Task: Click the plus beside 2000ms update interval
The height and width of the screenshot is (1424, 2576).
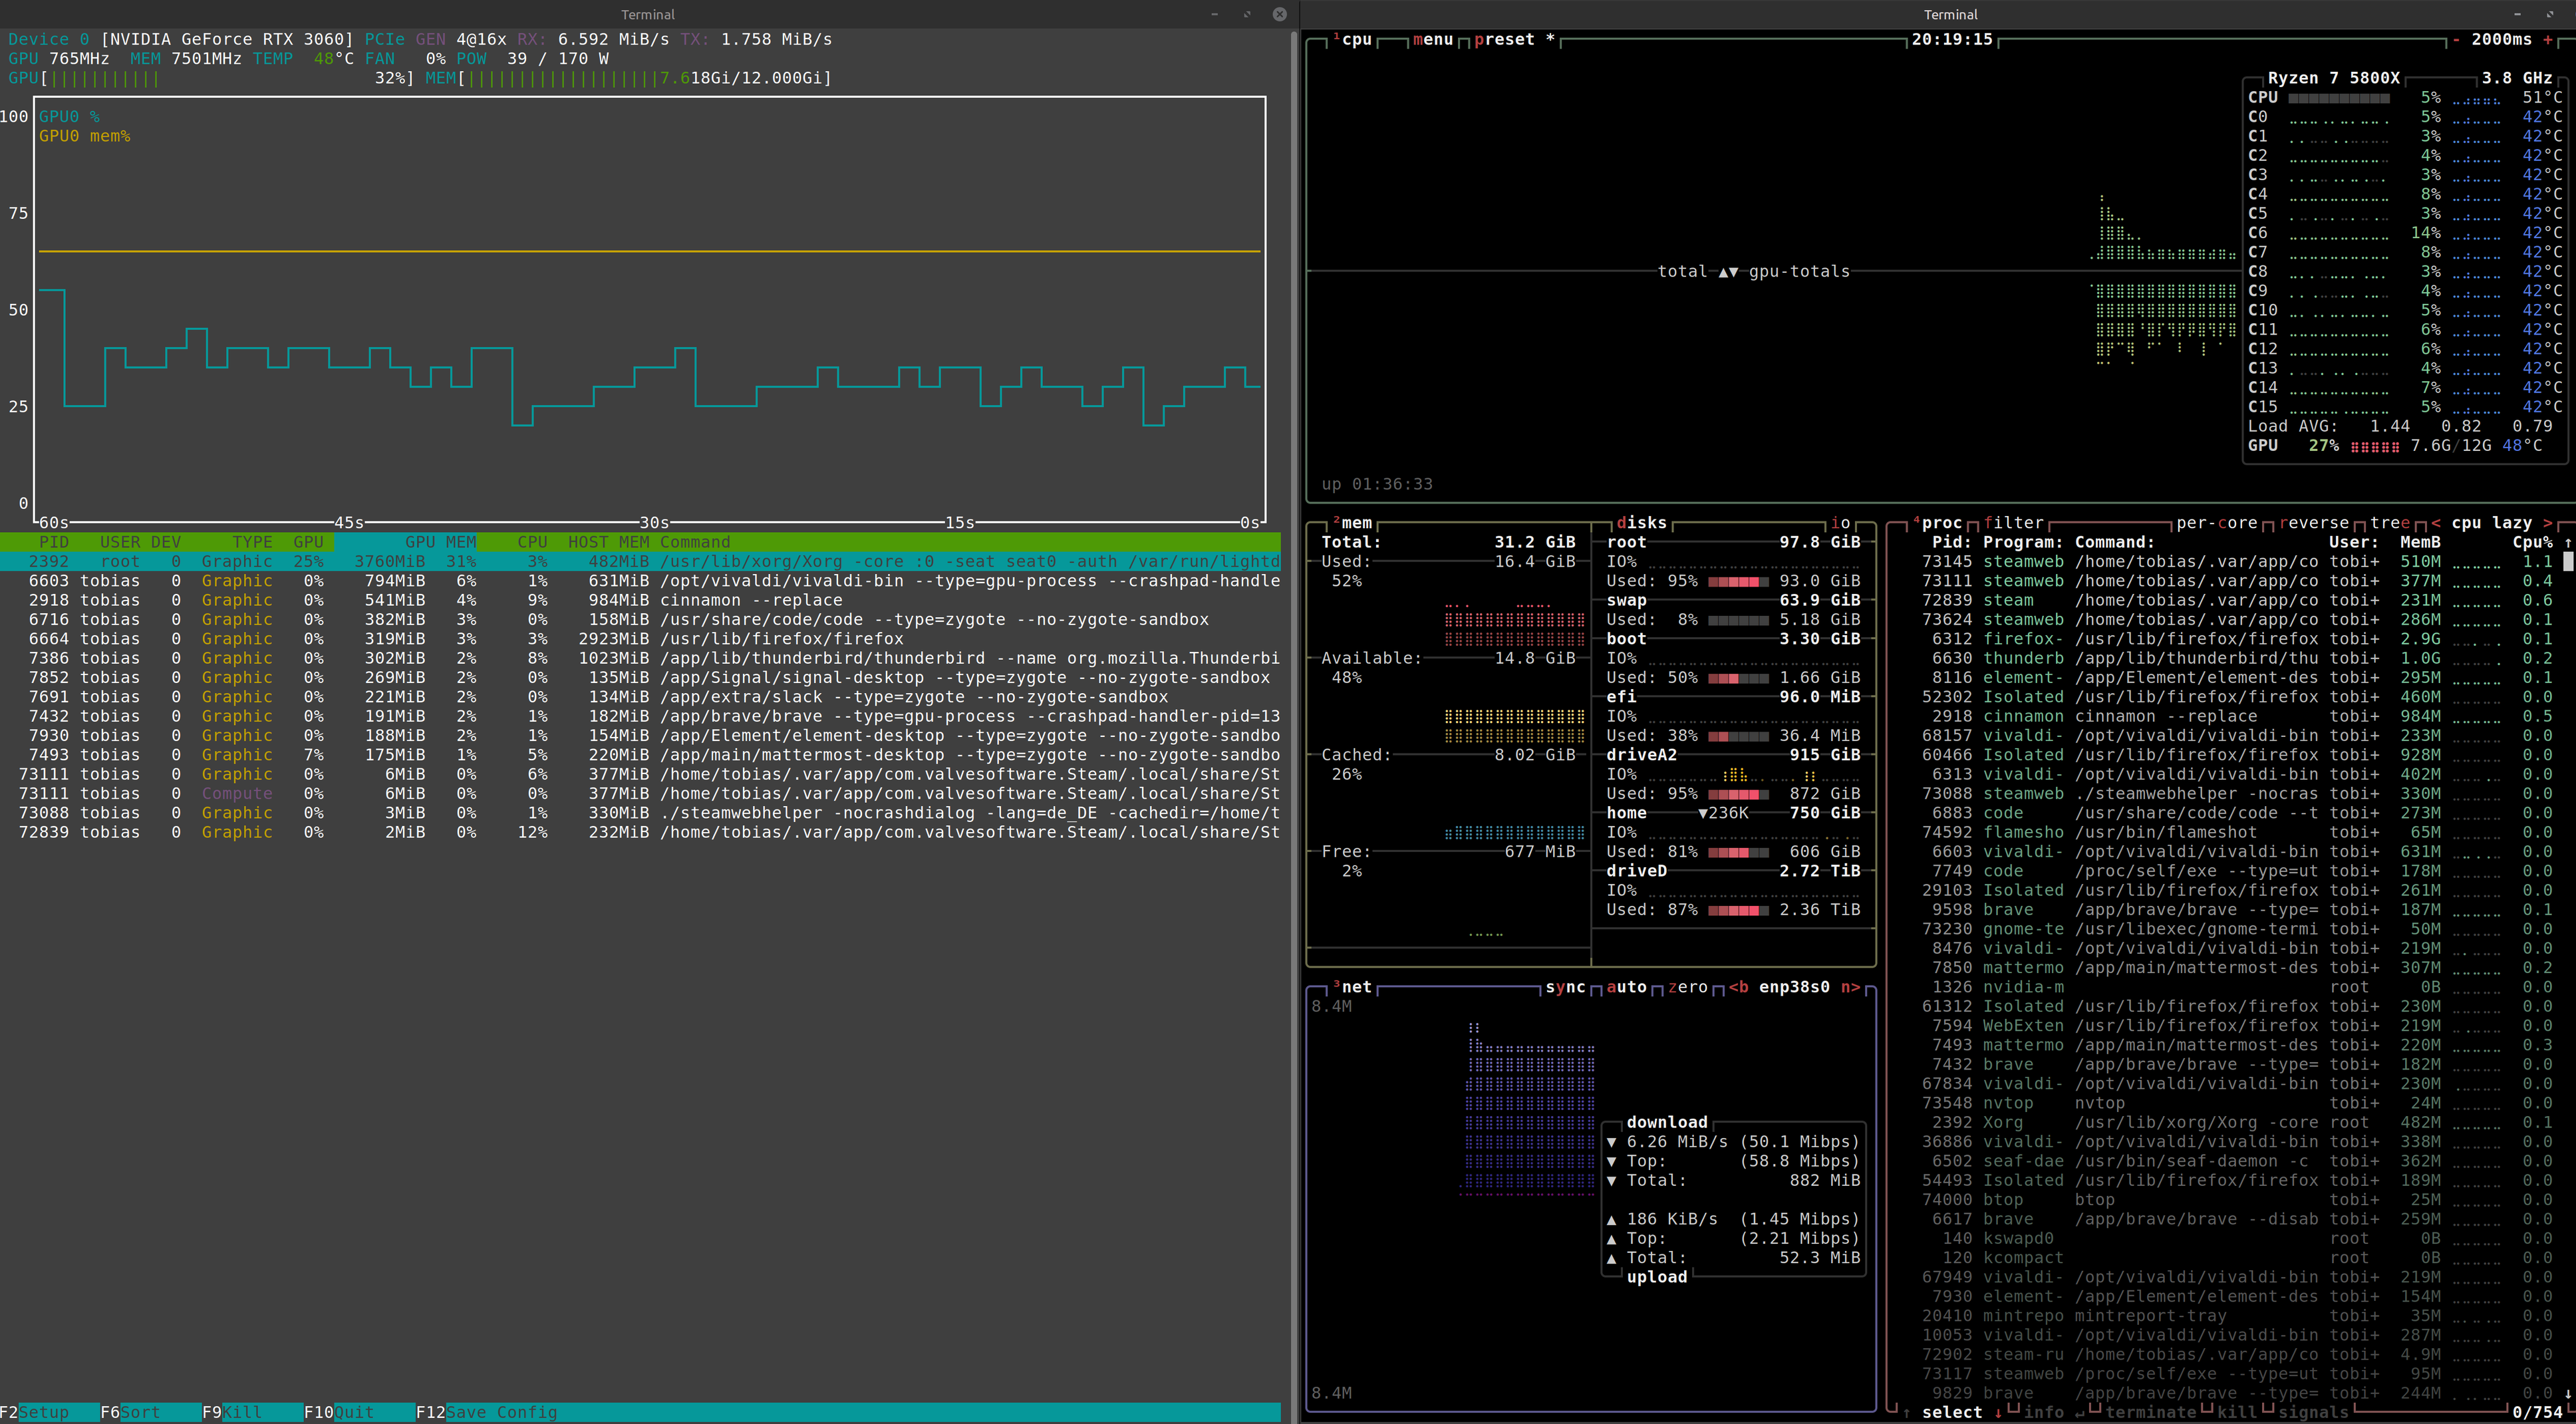Action: [x=2548, y=40]
